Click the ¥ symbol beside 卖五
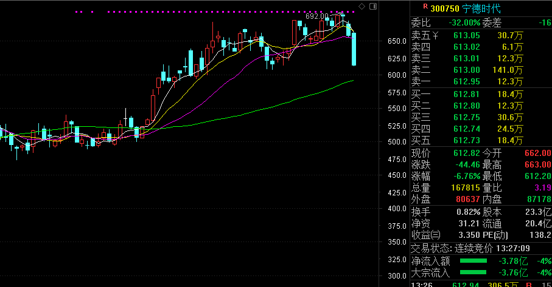Viewport: 552px width, 287px height. coord(436,35)
